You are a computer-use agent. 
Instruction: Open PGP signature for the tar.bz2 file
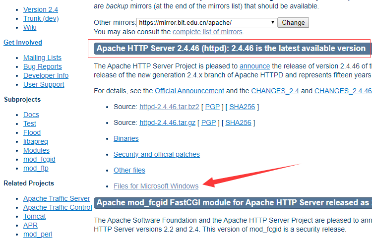[213, 107]
